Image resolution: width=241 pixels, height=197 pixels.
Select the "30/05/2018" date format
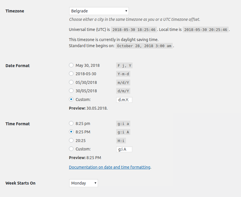pos(71,91)
